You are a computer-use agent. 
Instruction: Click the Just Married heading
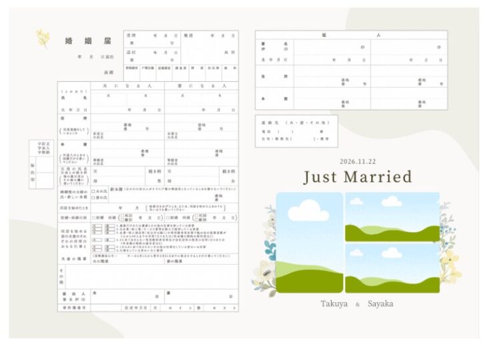click(x=357, y=177)
